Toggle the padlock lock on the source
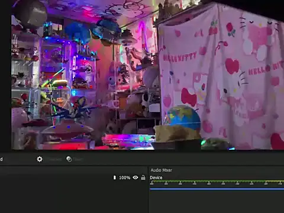 143,177
